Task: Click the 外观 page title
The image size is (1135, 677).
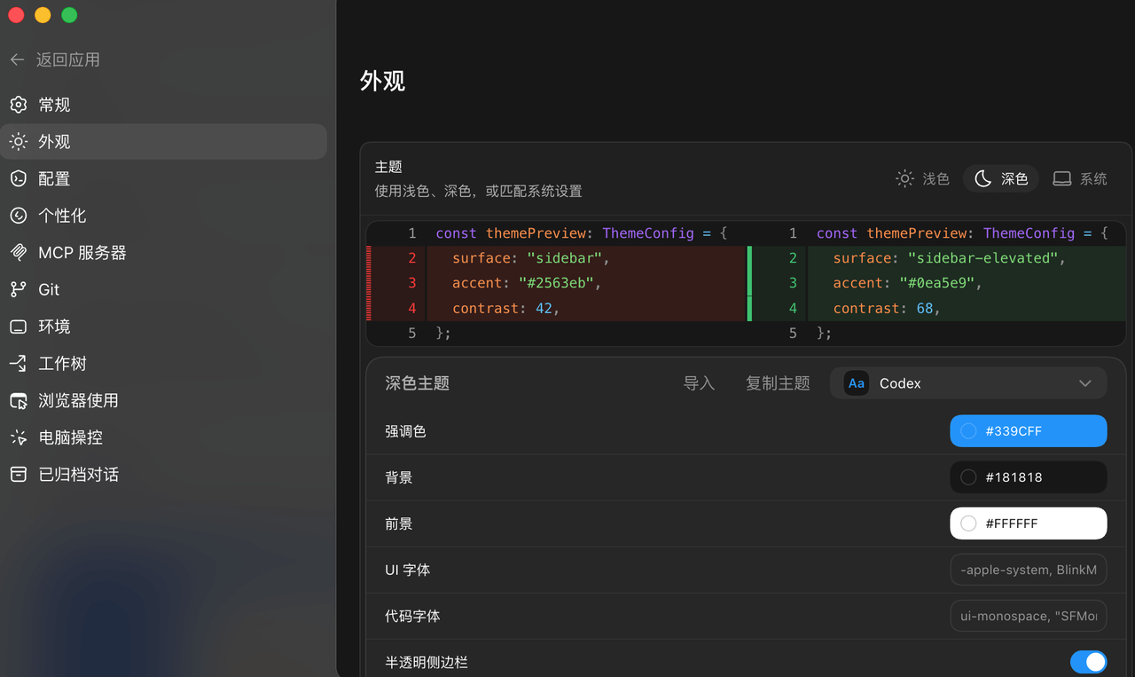Action: (x=383, y=81)
